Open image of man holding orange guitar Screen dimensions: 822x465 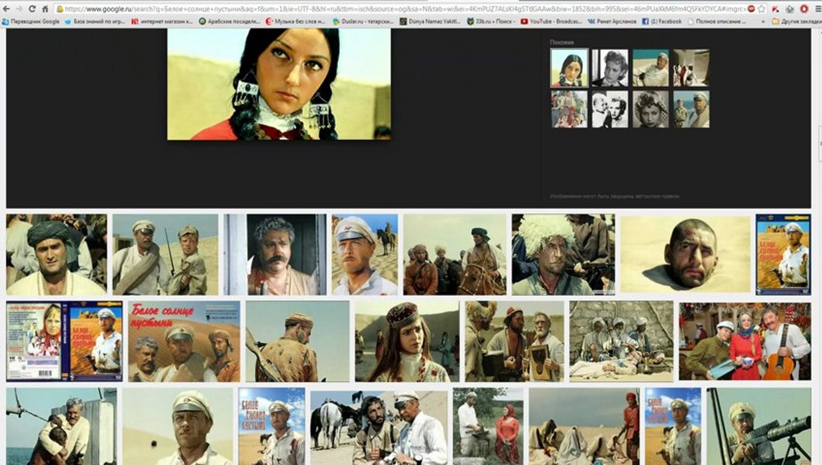(744, 341)
